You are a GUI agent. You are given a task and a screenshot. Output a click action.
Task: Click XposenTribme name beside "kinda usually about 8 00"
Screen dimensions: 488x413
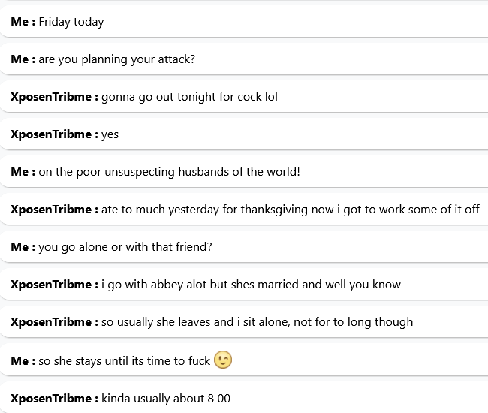point(54,398)
